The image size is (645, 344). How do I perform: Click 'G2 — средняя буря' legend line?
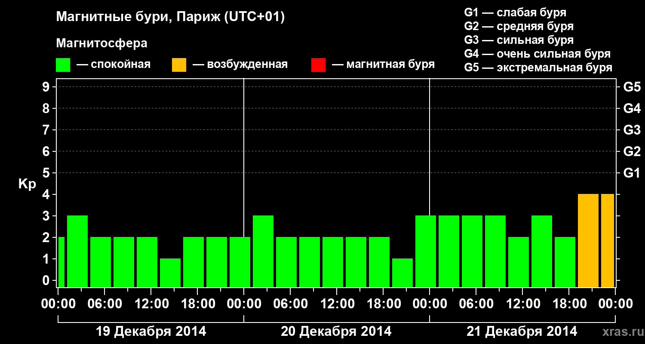point(519,26)
